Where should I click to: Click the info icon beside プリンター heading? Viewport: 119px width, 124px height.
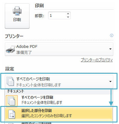pyautogui.click(x=111, y=36)
